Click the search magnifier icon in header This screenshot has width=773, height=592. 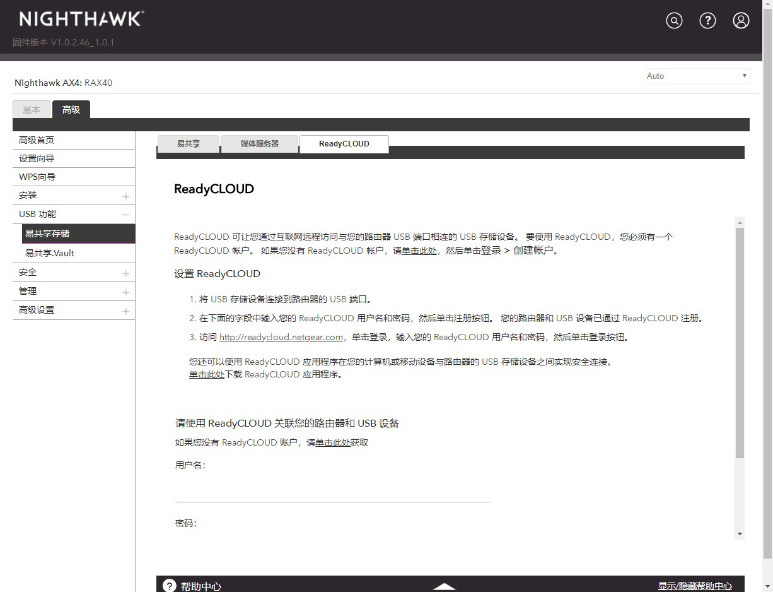pyautogui.click(x=675, y=21)
